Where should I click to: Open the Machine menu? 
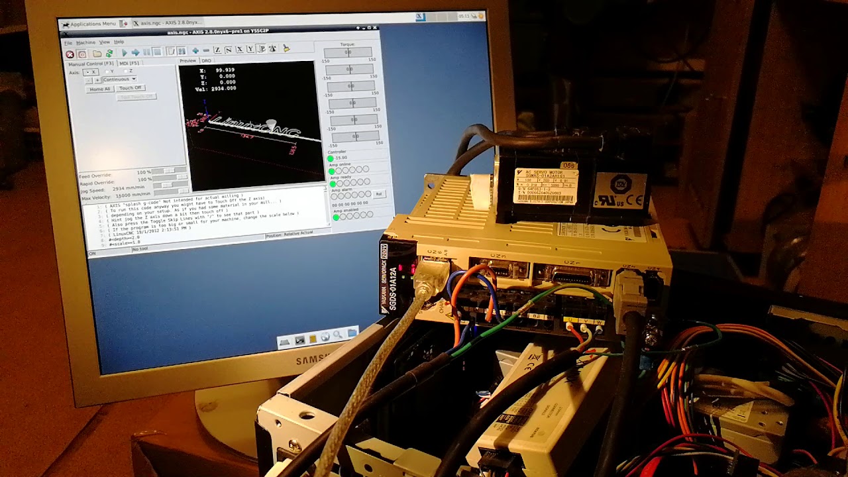85,42
